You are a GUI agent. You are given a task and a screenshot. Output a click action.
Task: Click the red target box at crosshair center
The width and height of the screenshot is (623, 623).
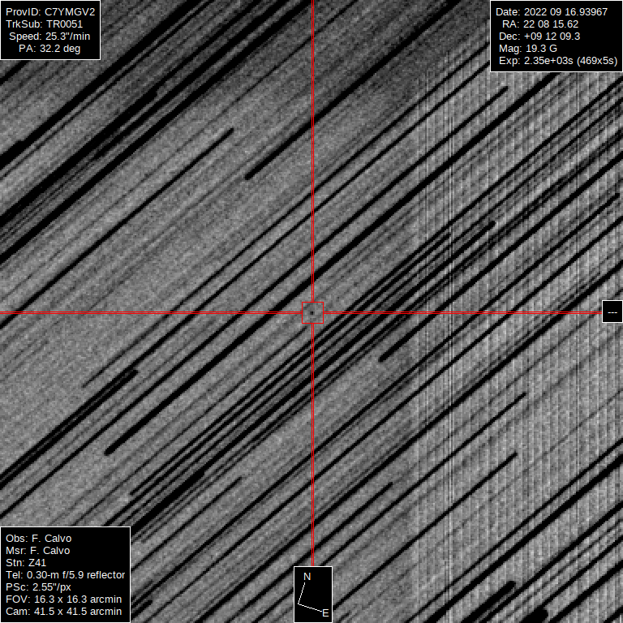(312, 312)
